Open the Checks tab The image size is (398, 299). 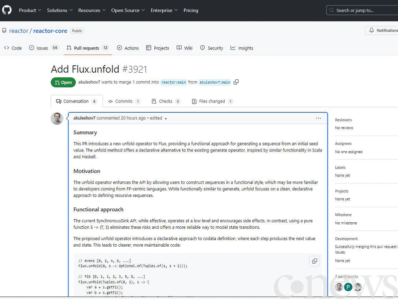tap(166, 101)
